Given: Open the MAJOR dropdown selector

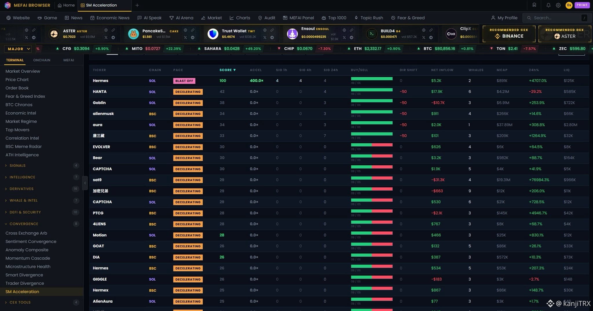Looking at the screenshot, I should pos(18,49).
